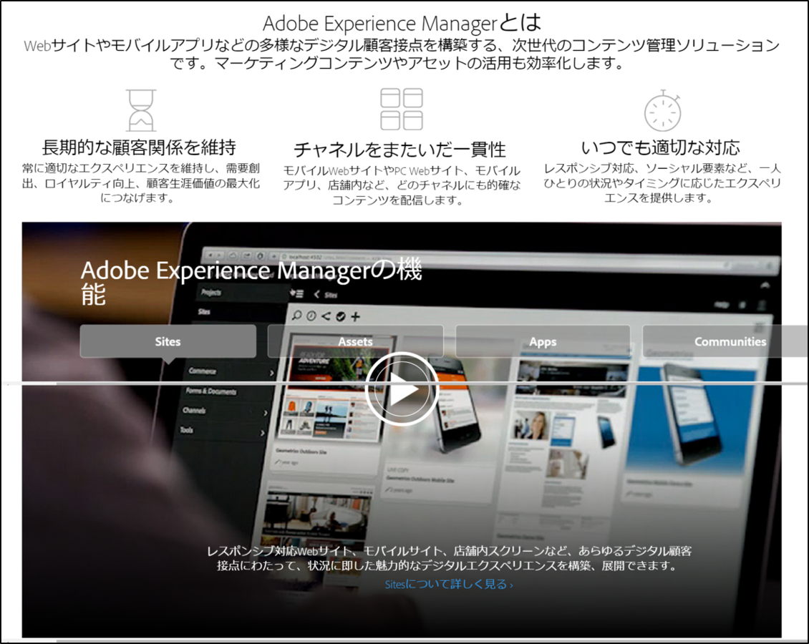The width and height of the screenshot is (809, 644).
Task: Expand the Commerce chevron arrow
Action: [272, 373]
